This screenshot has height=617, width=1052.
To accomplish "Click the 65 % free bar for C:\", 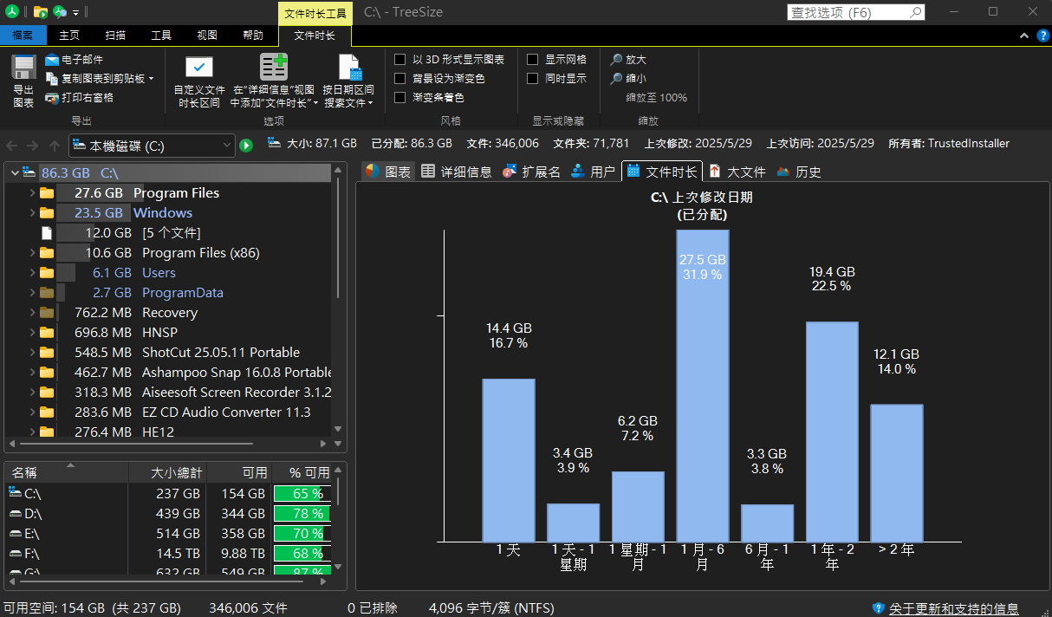I will (x=302, y=493).
